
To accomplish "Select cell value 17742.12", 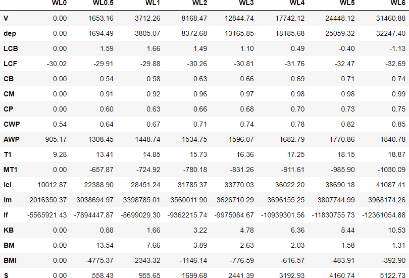I will point(290,18).
